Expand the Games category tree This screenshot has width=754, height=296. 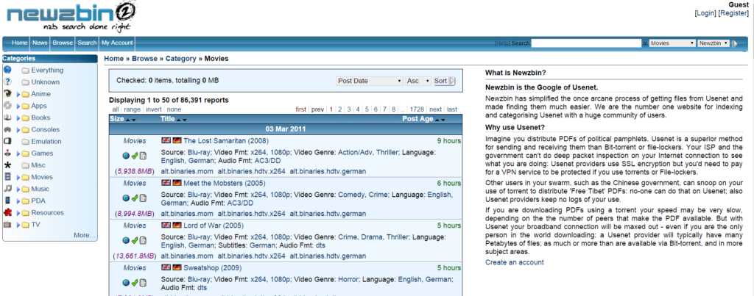[18, 154]
